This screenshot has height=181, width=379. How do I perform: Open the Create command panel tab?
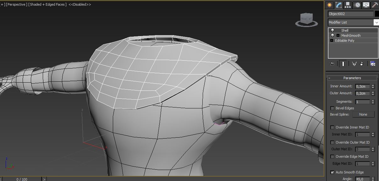(329, 5)
